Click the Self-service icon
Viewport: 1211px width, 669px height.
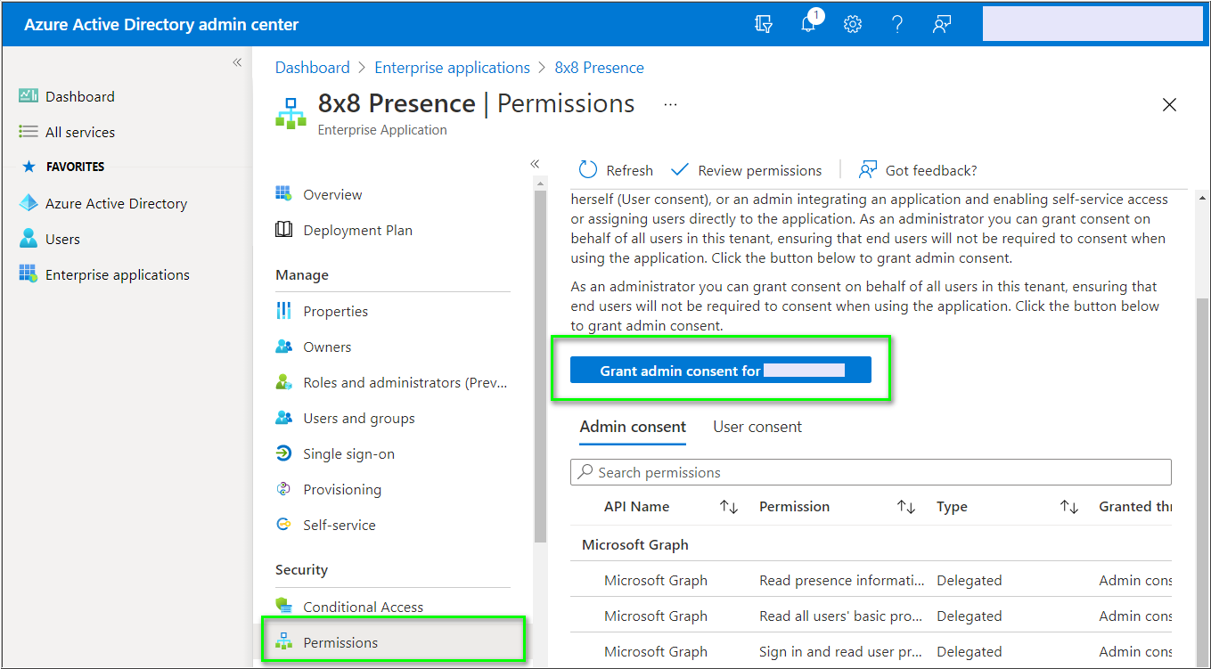[x=283, y=525]
